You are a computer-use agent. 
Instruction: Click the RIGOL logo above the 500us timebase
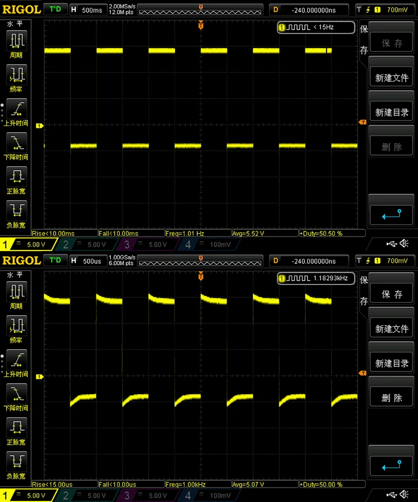pyautogui.click(x=22, y=260)
